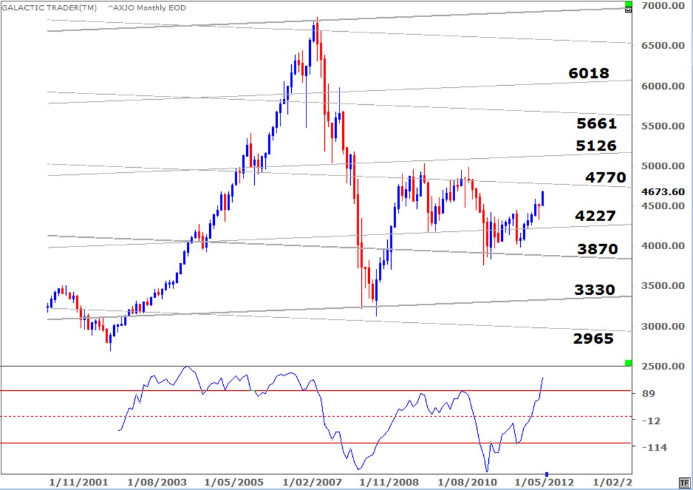
Task: Select the 4227 level annotation
Action: coord(595,215)
